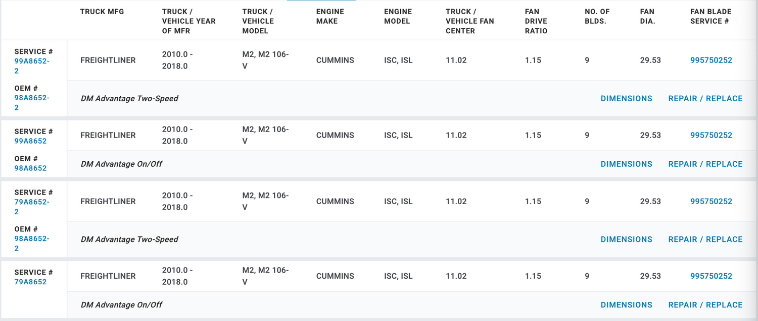
Task: Select Repair / Replace for service 99A8652-2
Action: [x=705, y=99]
